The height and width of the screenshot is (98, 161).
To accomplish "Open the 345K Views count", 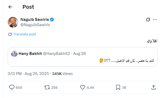I will (x=62, y=74).
